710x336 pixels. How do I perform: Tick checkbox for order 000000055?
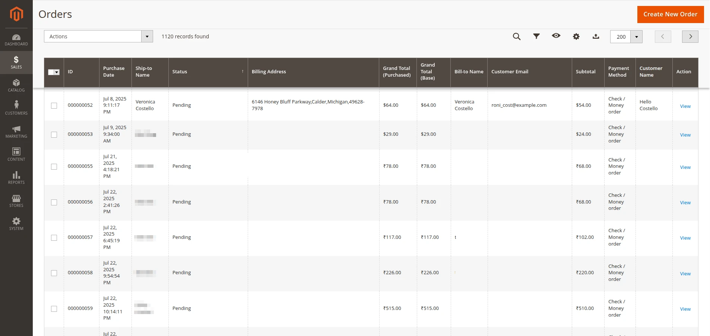54,167
